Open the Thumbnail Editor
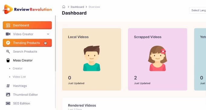This screenshot has width=206, height=110. tap(27, 95)
